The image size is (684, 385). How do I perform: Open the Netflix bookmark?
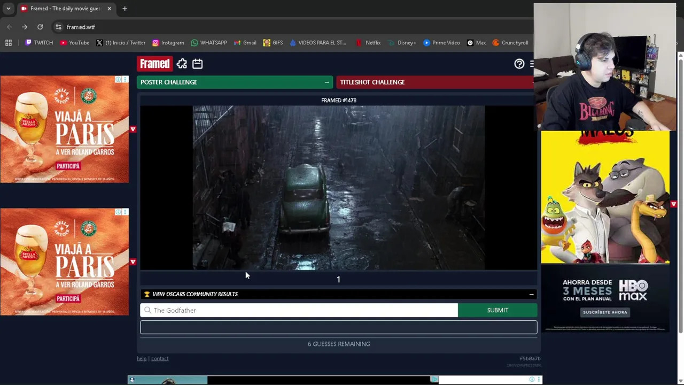(x=368, y=43)
